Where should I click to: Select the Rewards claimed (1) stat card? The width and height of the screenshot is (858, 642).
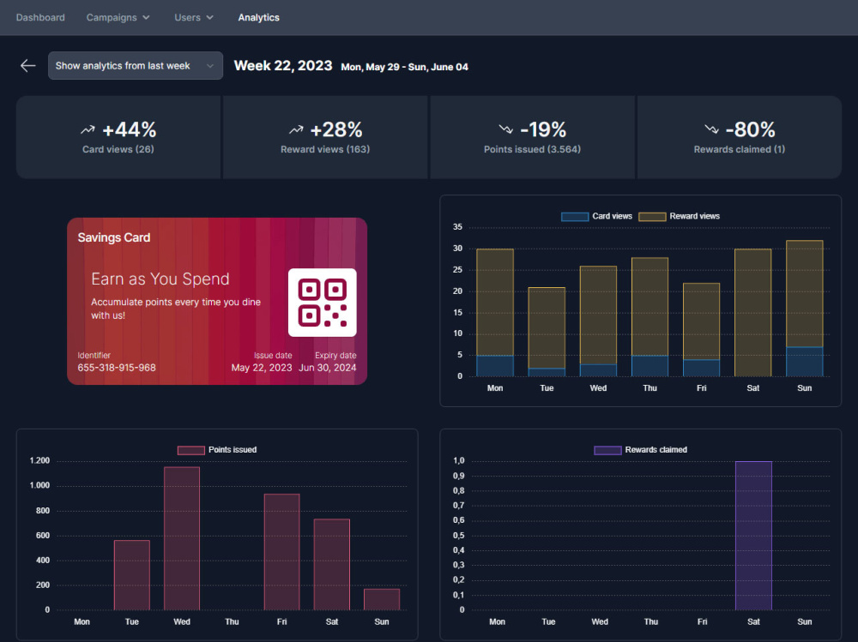pos(740,137)
